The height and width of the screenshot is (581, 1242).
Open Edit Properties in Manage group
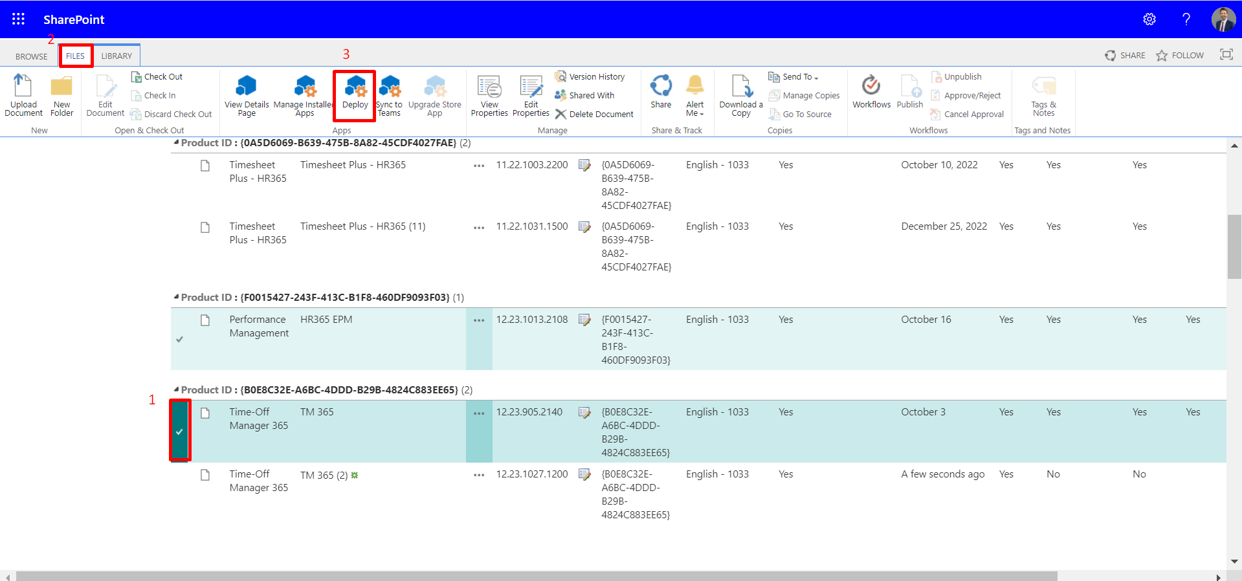click(x=531, y=95)
